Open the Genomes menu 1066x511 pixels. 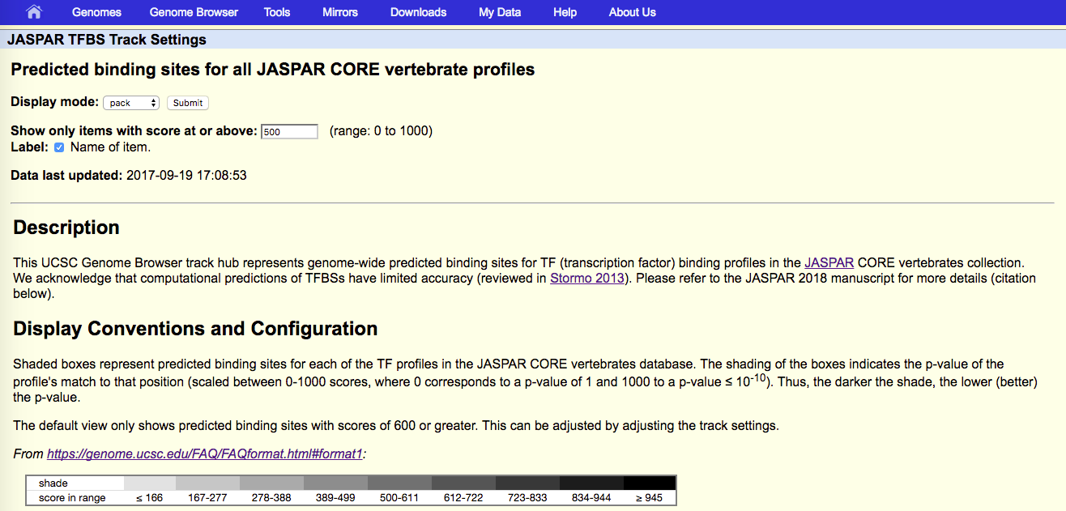[96, 12]
